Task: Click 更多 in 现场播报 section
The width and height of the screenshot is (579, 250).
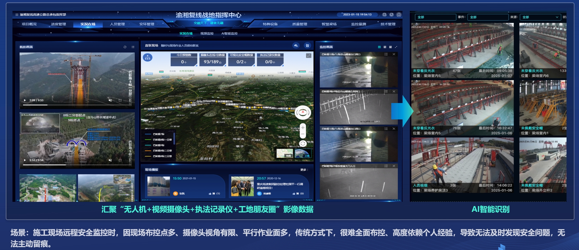Action: click(x=303, y=170)
